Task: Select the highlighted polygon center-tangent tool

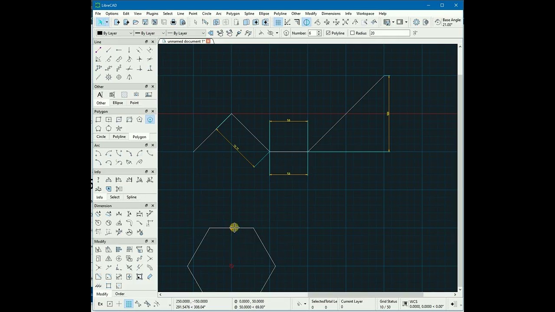Action: 150,120
